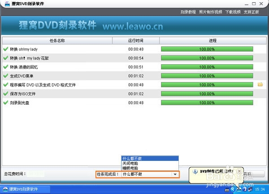Click the 任务名称 column header
The image size is (269, 194).
[57, 41]
